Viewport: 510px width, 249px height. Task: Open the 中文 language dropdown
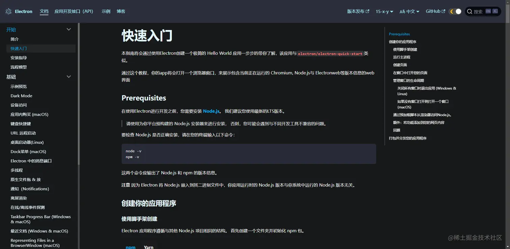coord(409,11)
